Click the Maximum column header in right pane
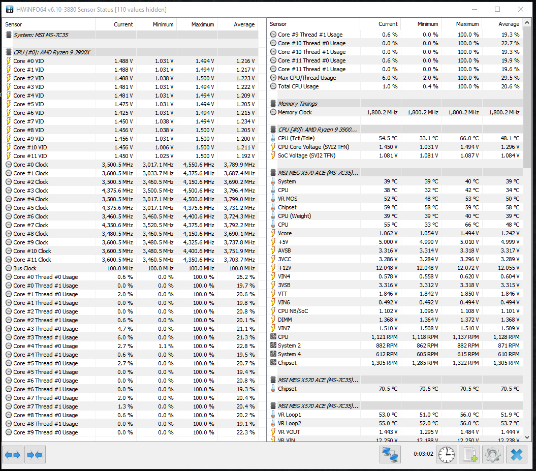Image resolution: width=536 pixels, height=471 pixels. click(x=461, y=24)
